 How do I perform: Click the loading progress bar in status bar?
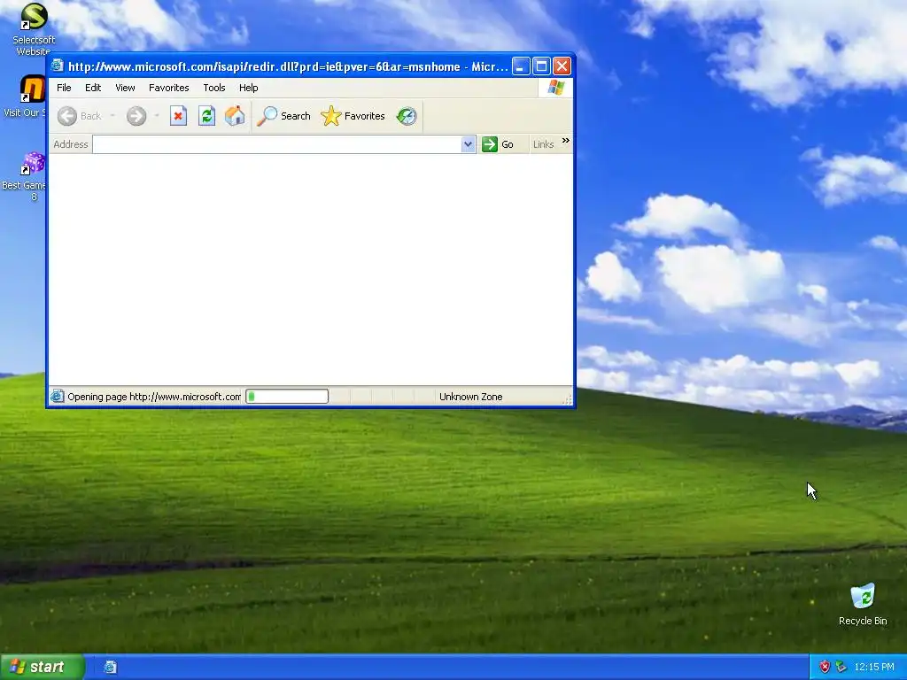click(x=287, y=396)
